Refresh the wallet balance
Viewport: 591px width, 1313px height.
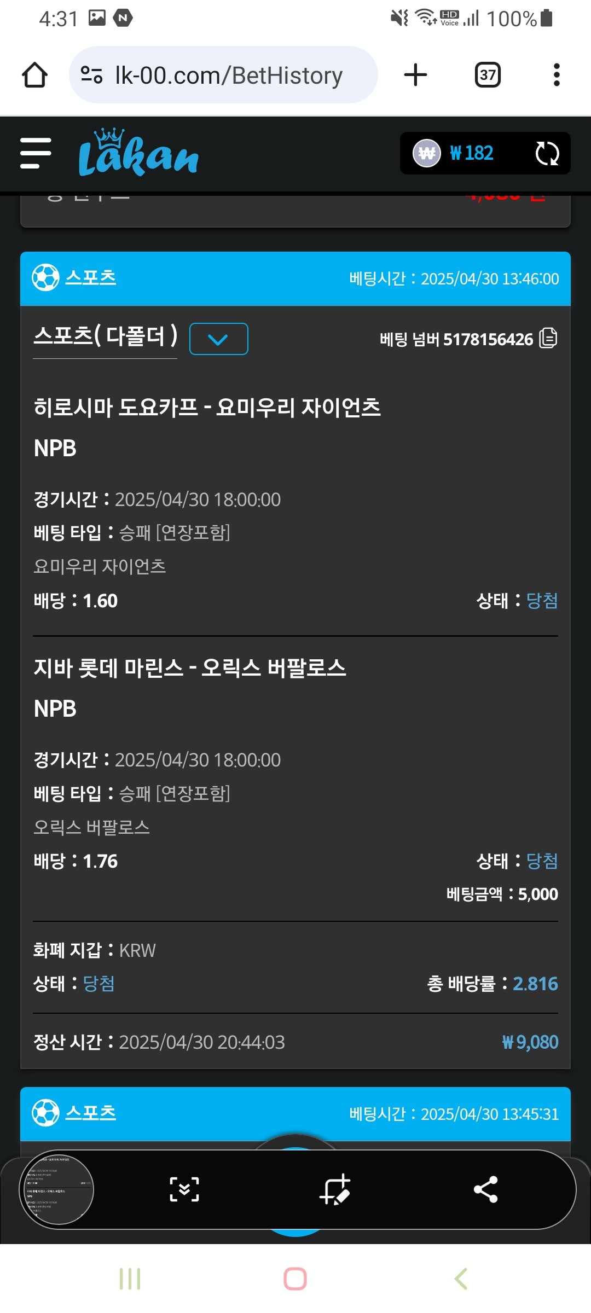pyautogui.click(x=547, y=153)
